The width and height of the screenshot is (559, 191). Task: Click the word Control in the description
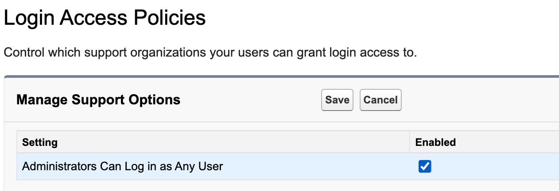[24, 53]
